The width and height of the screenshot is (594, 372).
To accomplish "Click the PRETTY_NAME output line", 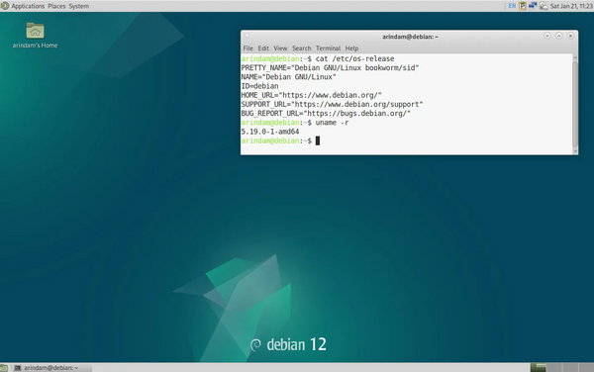I will 330,67.
